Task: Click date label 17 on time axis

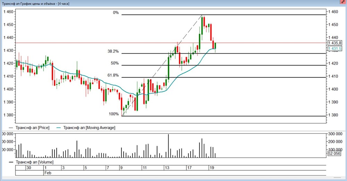Action: coord(189,168)
